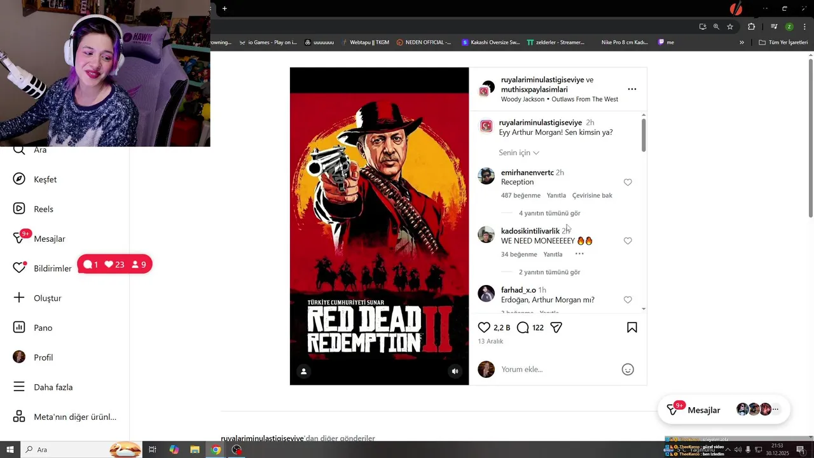814x458 pixels.
Task: Open io Games bookmark
Action: tap(268, 43)
